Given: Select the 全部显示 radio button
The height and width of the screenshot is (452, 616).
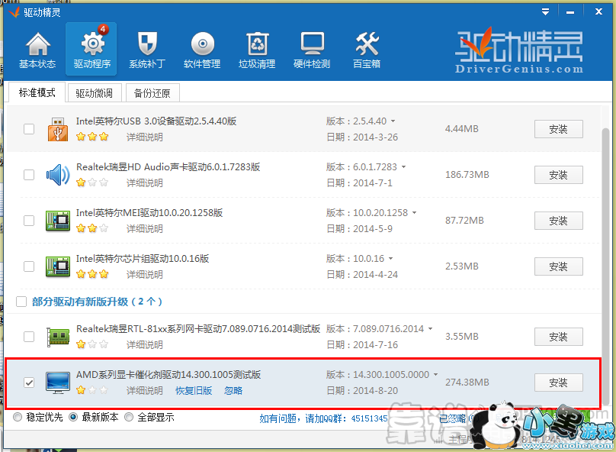Looking at the screenshot, I should tap(129, 418).
